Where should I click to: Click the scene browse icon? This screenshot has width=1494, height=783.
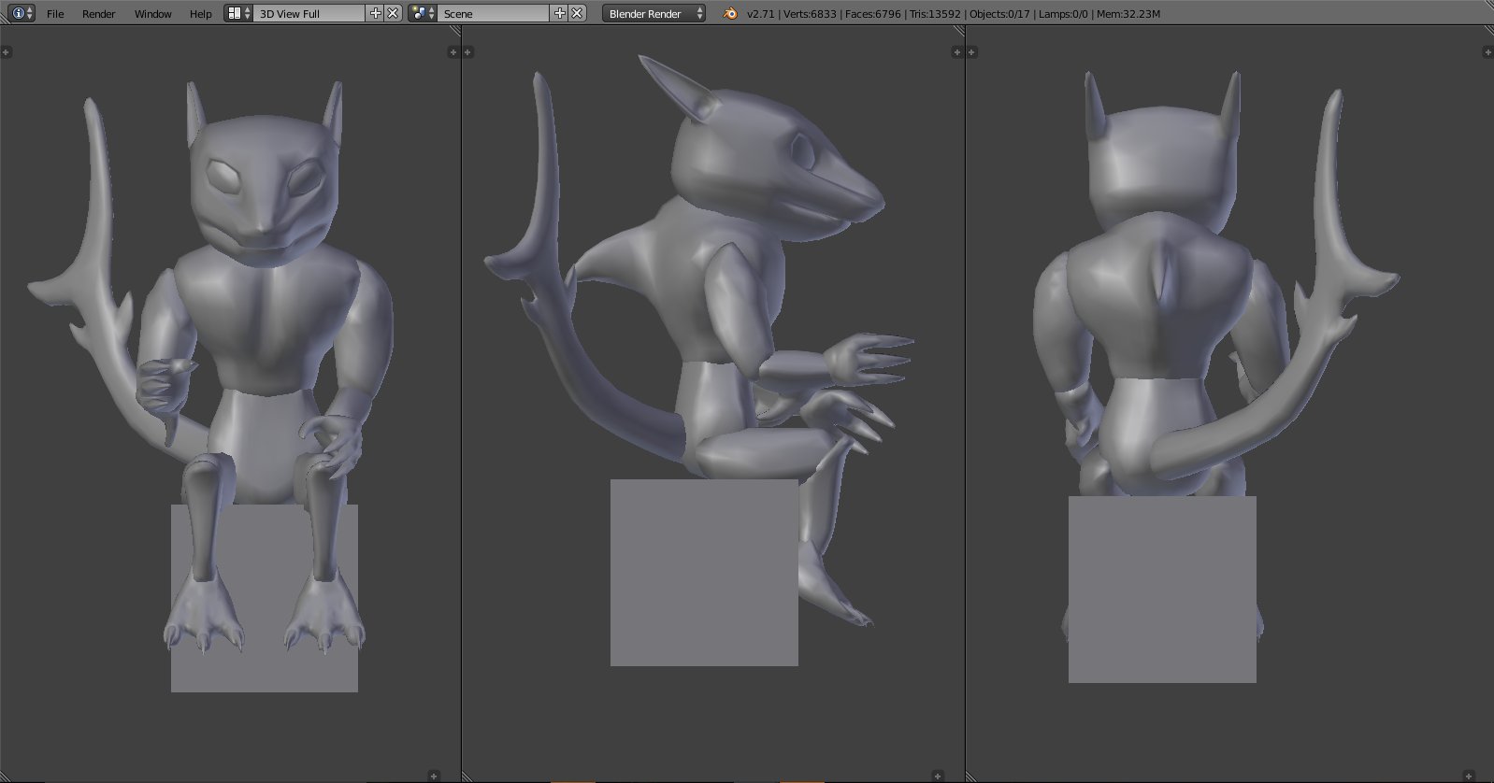pos(423,13)
